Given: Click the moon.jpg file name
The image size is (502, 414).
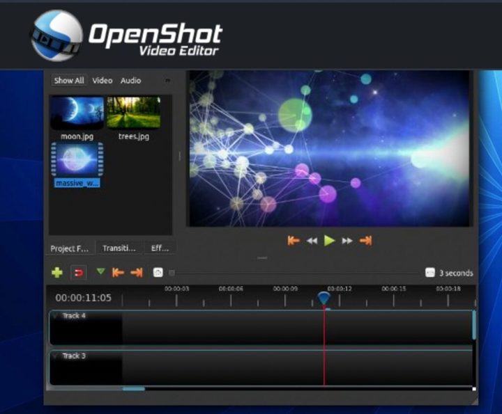Looking at the screenshot, I should pos(77,136).
